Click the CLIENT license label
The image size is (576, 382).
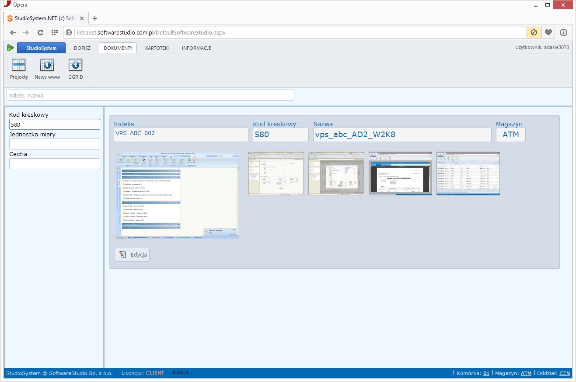tap(155, 373)
